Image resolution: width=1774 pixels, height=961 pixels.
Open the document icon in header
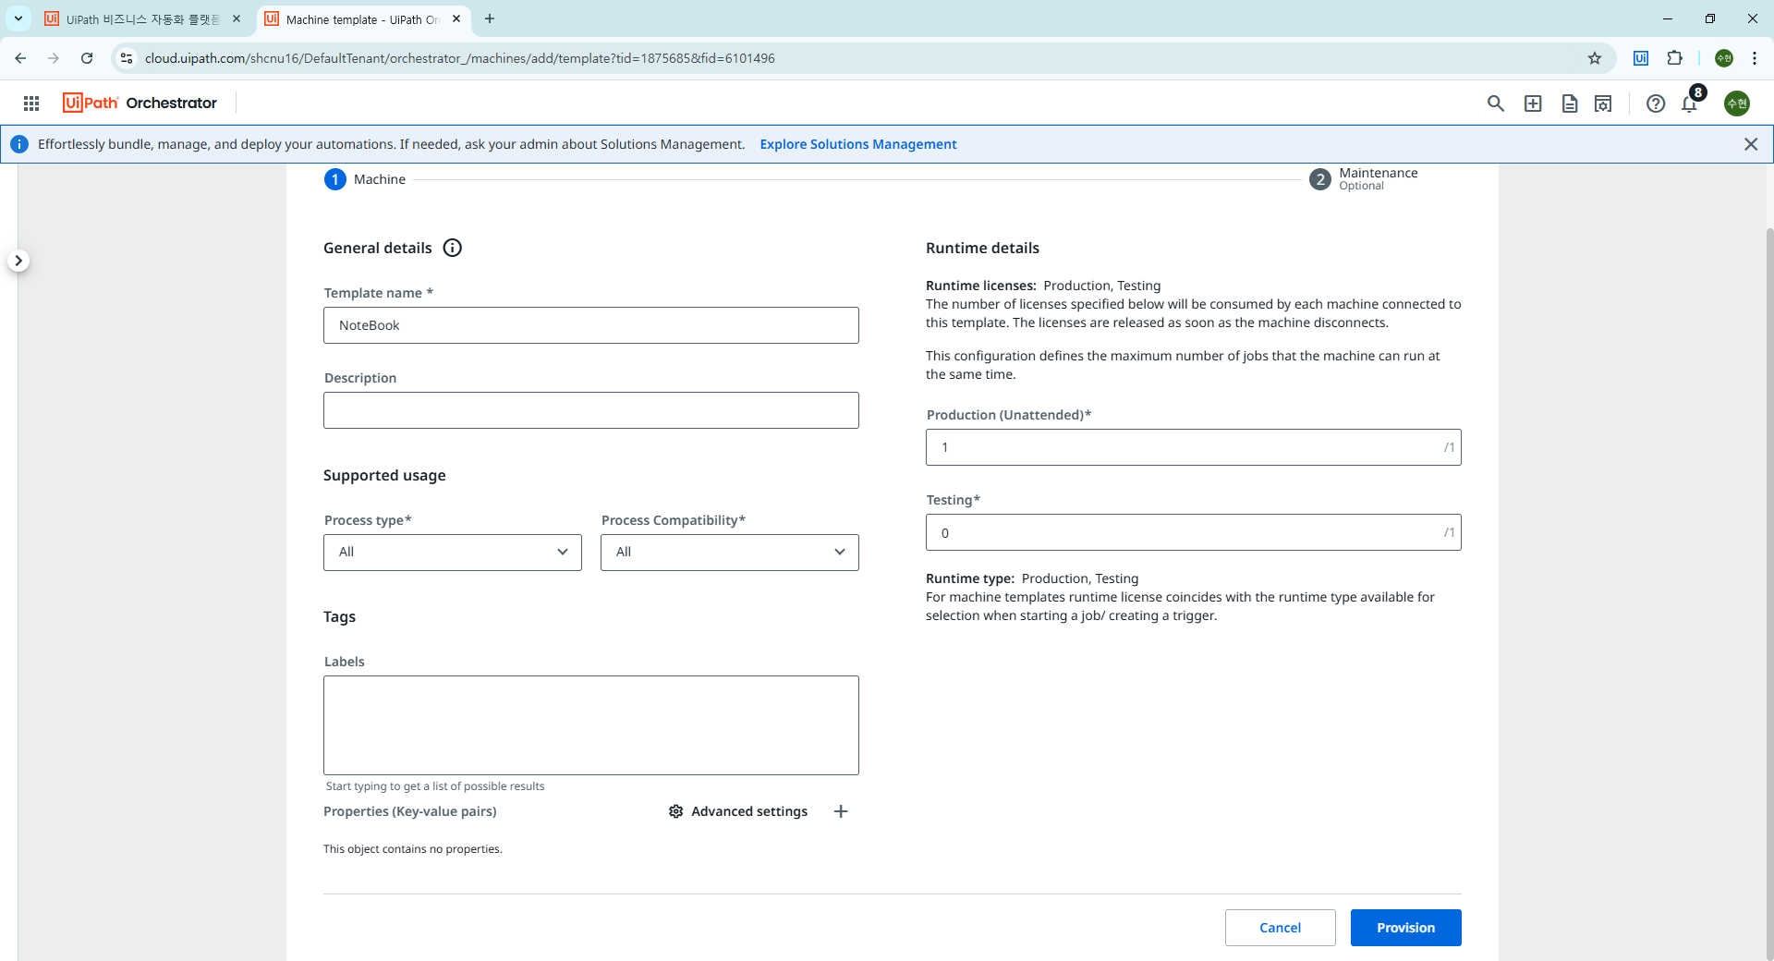tap(1569, 103)
